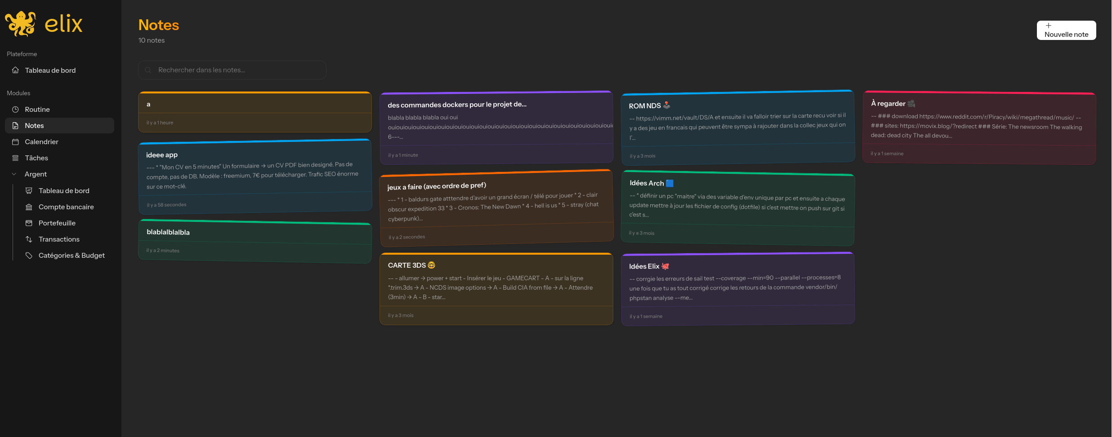Select 'Catégories & Budget' in the sidebar
Screen dimensions: 1112x437
pos(71,255)
